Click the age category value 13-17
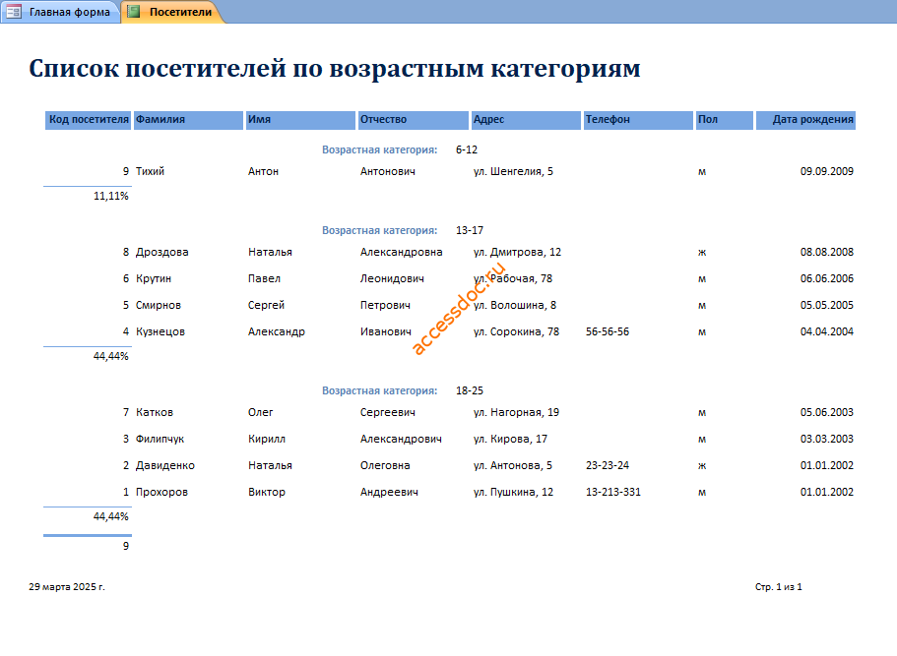 [470, 230]
